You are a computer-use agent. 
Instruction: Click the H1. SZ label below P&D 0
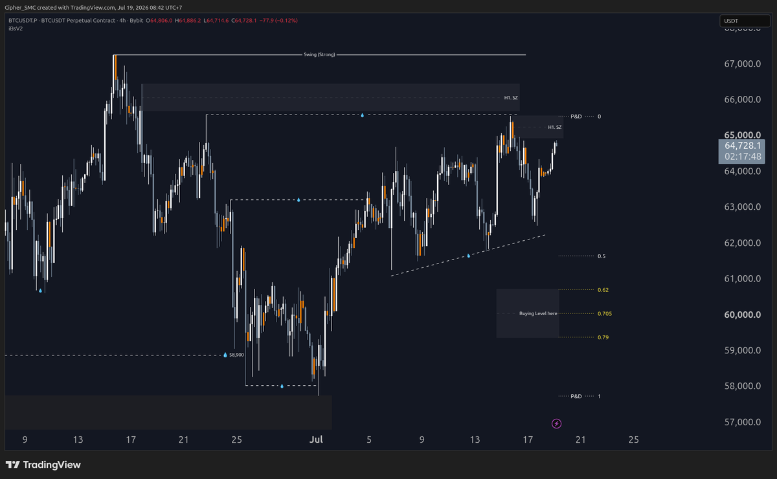pos(555,127)
